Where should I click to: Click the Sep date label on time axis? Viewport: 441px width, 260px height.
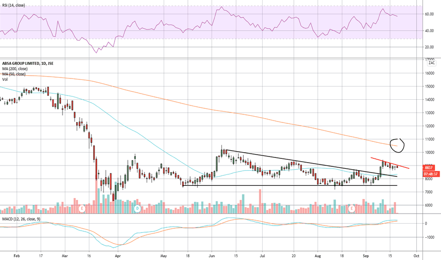pos(366,256)
